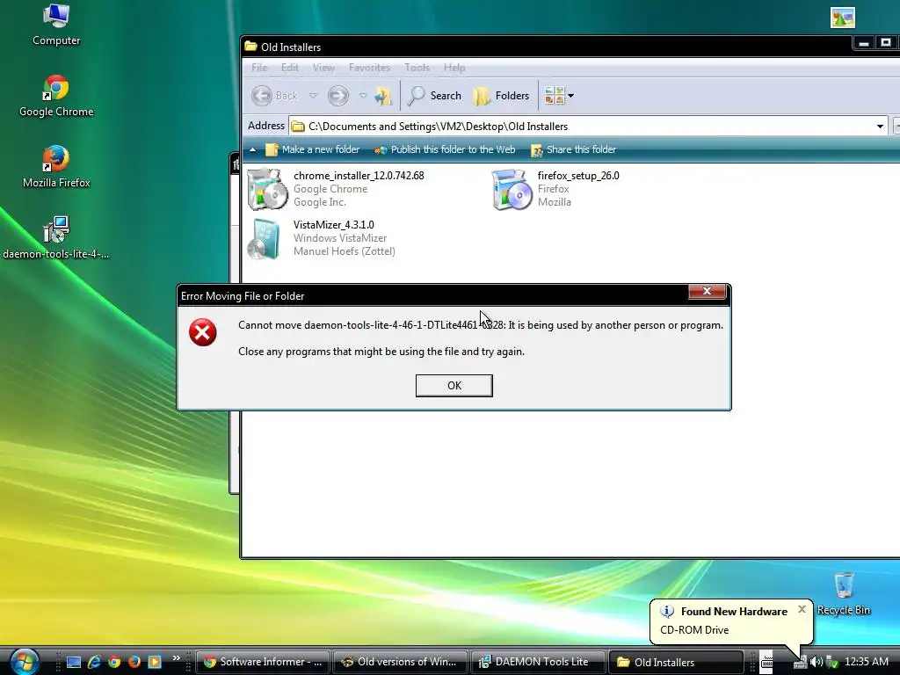Click the VistaMizer_4.3.1.0 filename text
The image size is (900, 675).
333,224
